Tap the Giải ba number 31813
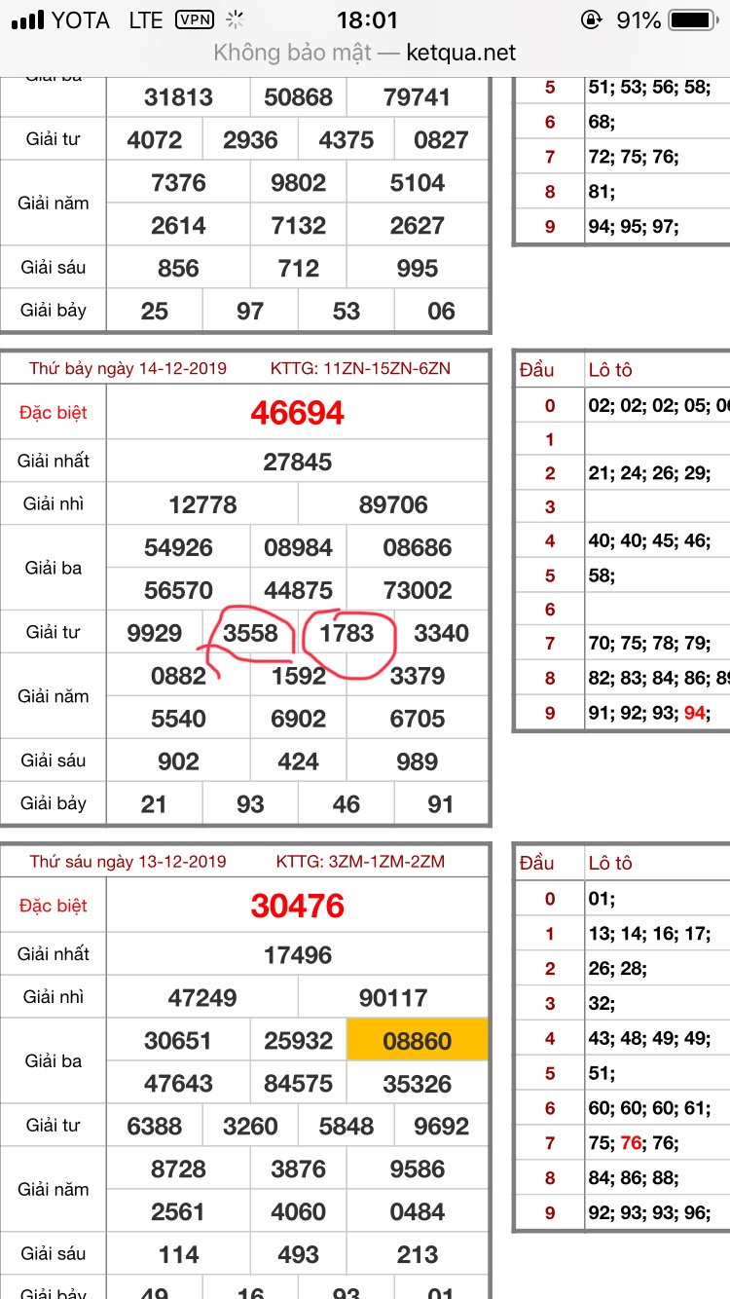Viewport: 730px width, 1299px height. point(178,97)
